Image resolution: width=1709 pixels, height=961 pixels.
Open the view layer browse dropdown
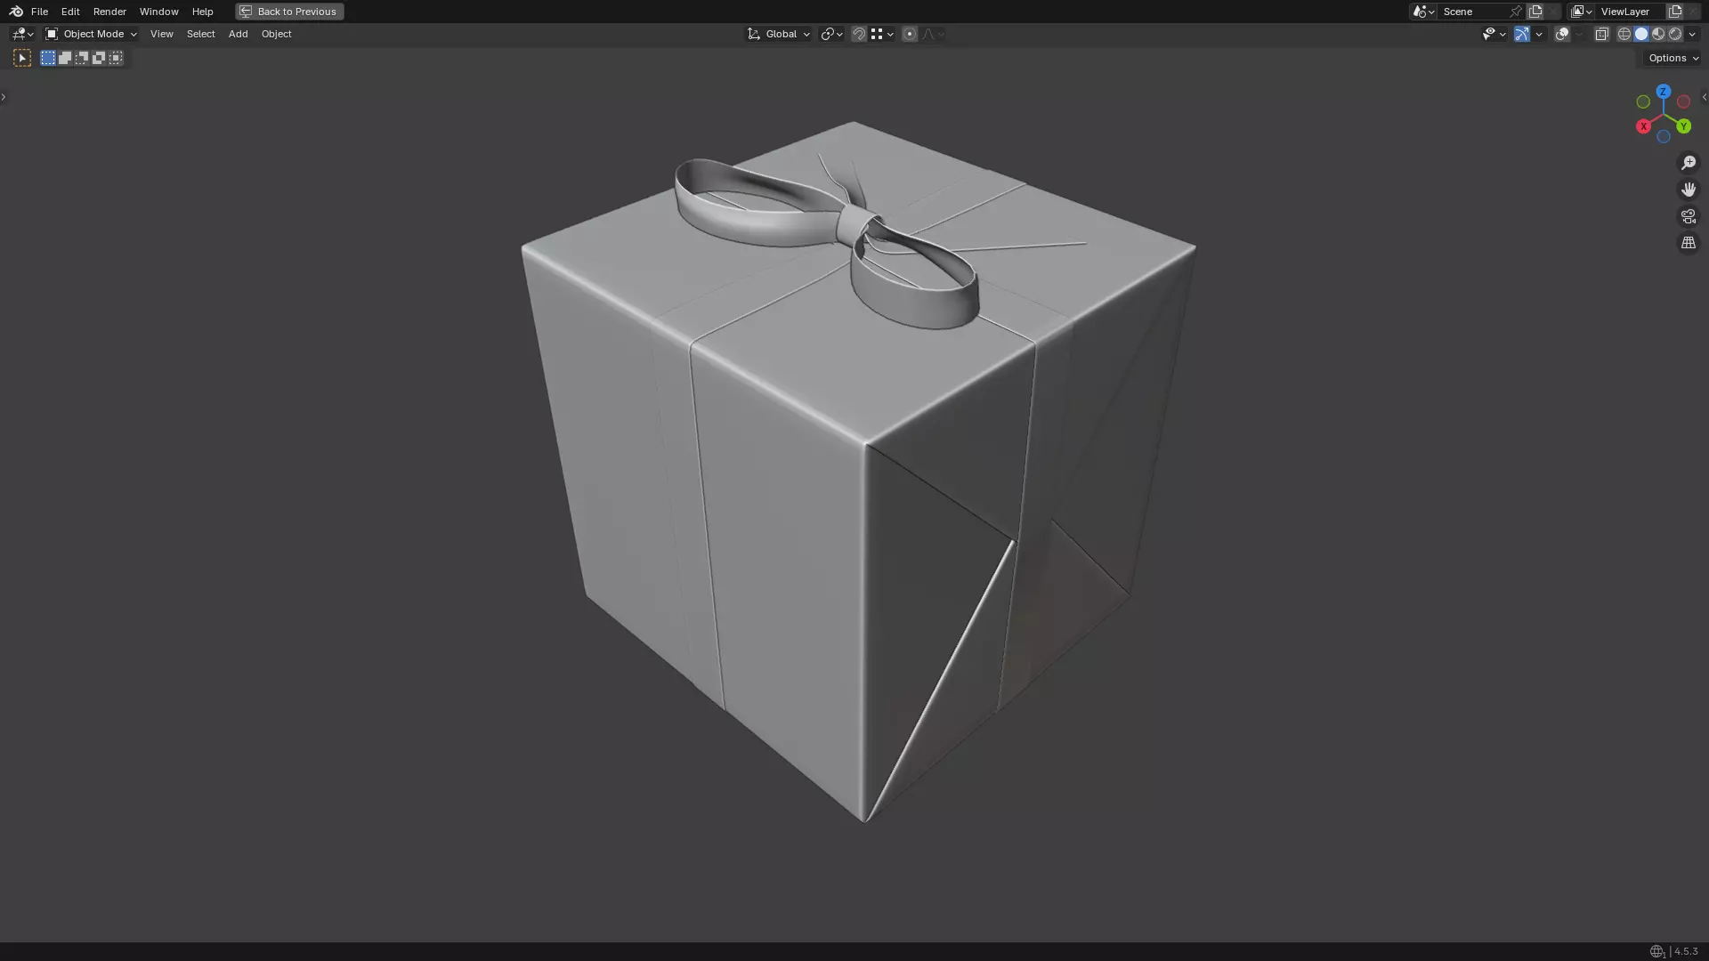pos(1581,12)
